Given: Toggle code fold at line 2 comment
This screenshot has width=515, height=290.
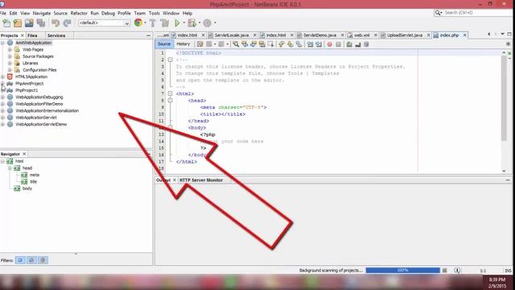Looking at the screenshot, I should (170, 60).
